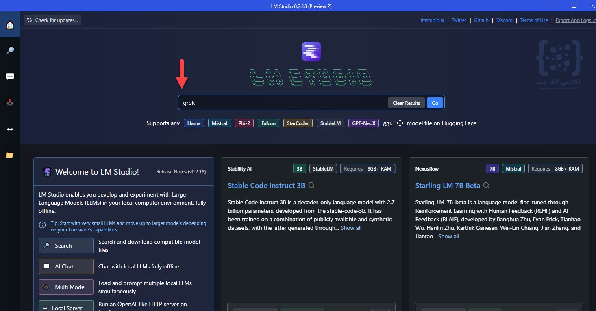
Task: Click the Search button in Welcome panel
Action: [66, 246]
